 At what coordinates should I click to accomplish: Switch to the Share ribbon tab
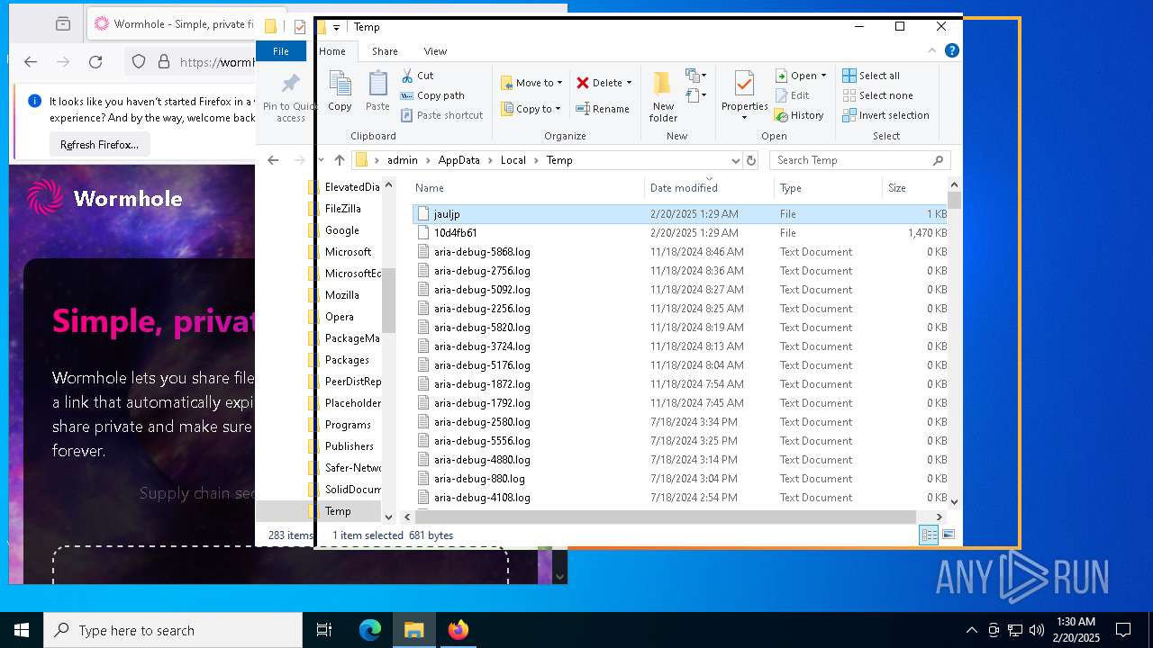[x=385, y=51]
